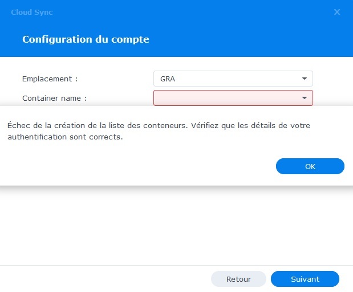
Task: Open the Emplacement dropdown arrow
Action: pos(304,79)
